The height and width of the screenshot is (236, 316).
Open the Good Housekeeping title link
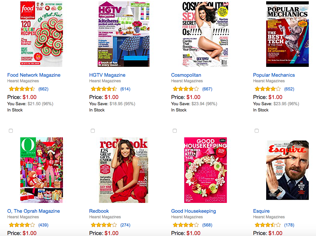[x=193, y=211]
